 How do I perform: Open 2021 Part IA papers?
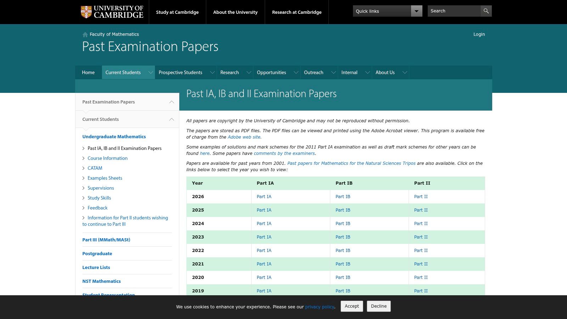(x=264, y=264)
